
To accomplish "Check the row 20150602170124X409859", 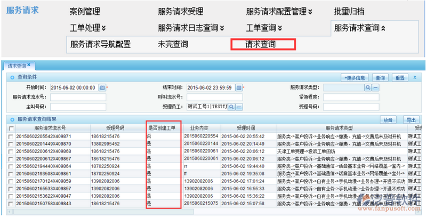I will pos(11,181).
